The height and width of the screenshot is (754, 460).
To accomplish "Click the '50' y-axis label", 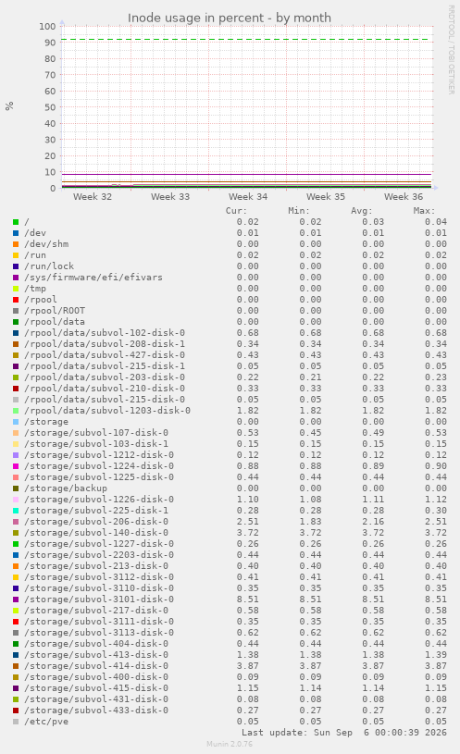I will (50, 107).
